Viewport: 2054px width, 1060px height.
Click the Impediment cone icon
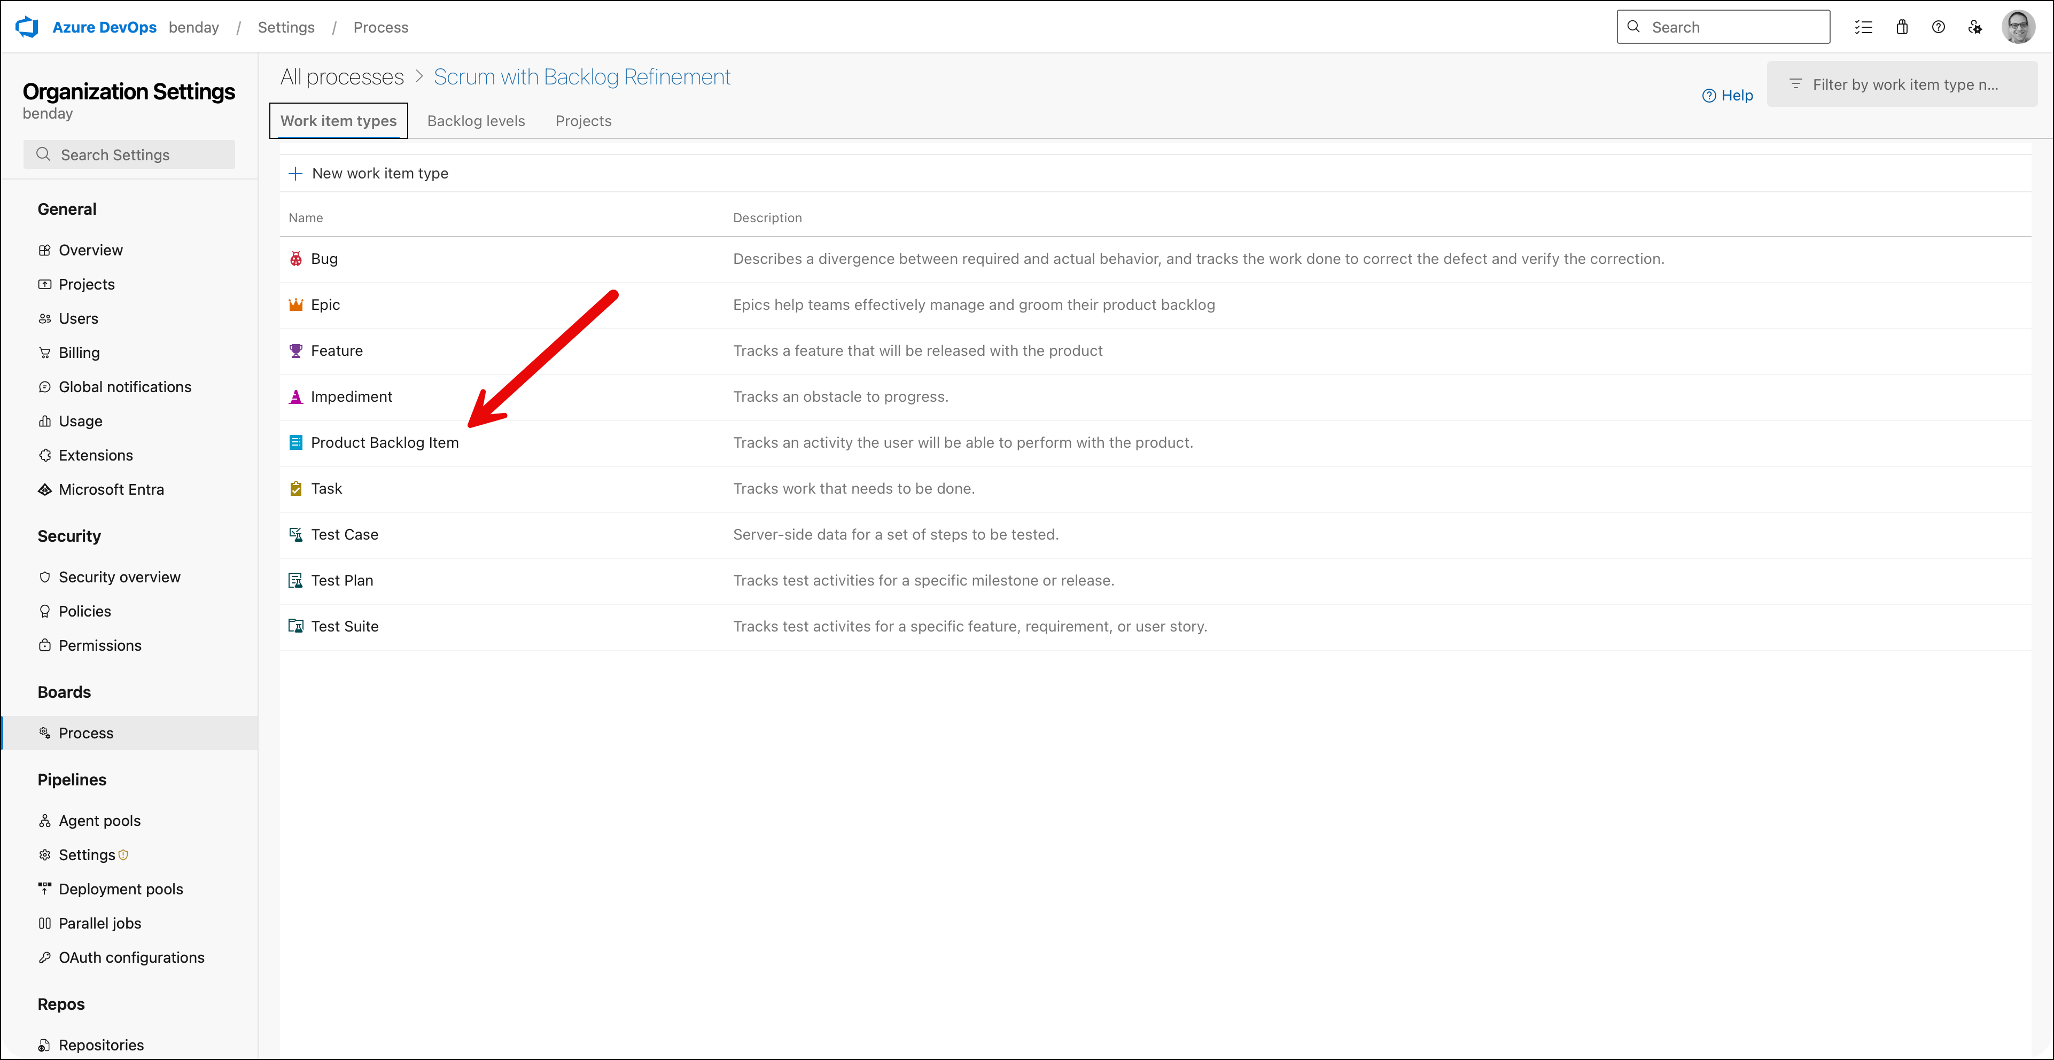[x=295, y=396]
